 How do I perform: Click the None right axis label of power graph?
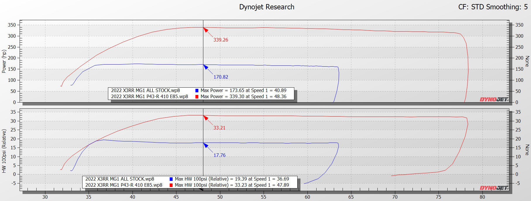pyautogui.click(x=527, y=61)
